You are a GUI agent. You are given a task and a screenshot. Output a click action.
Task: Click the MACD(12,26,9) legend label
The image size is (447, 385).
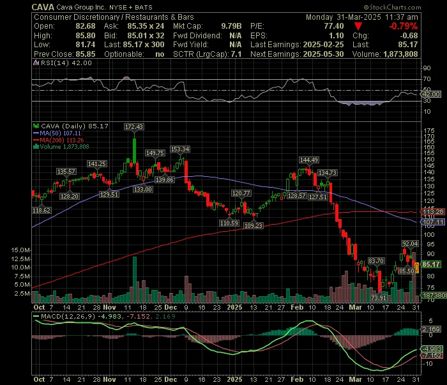pos(68,316)
